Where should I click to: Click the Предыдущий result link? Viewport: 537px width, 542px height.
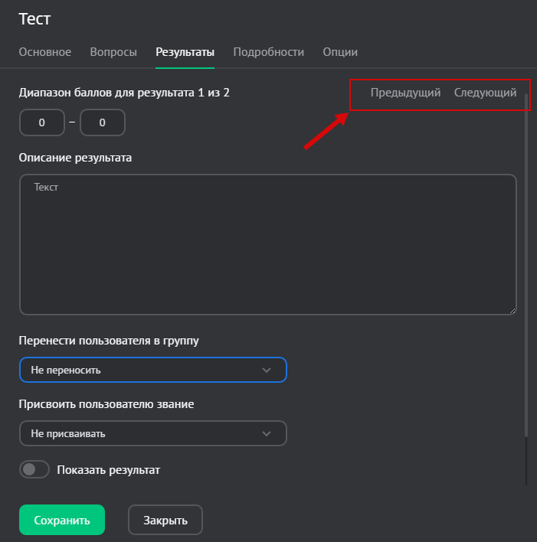click(405, 93)
